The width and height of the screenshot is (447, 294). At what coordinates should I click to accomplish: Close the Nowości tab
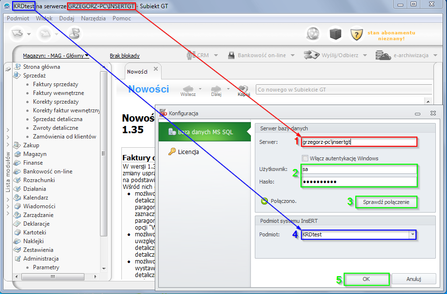tap(156, 69)
